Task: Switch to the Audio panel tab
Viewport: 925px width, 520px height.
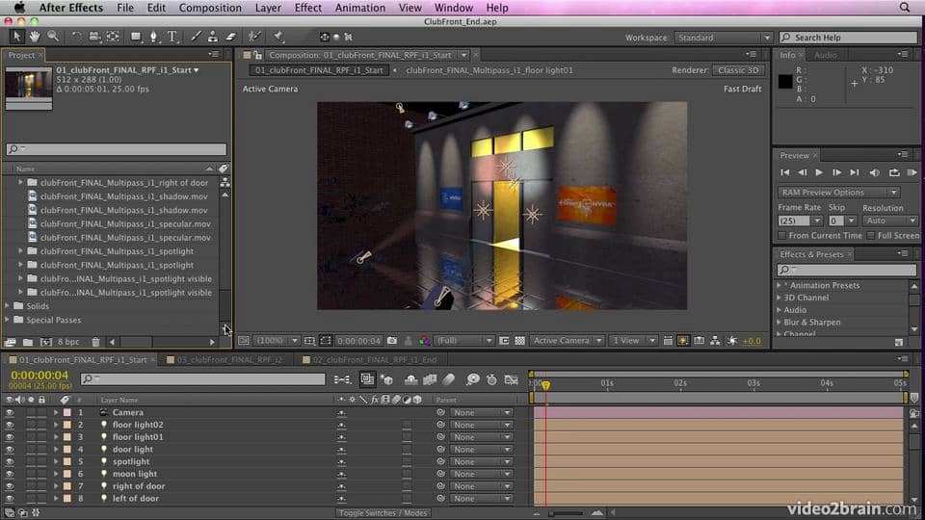Action: point(826,55)
